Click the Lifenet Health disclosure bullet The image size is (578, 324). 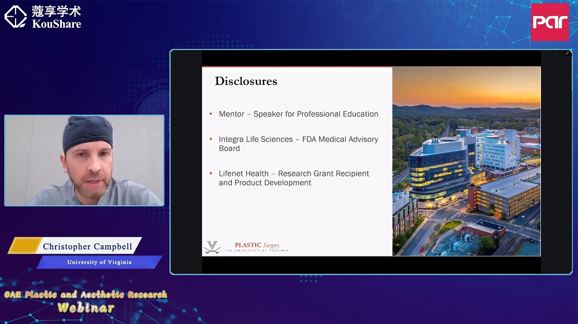(294, 178)
